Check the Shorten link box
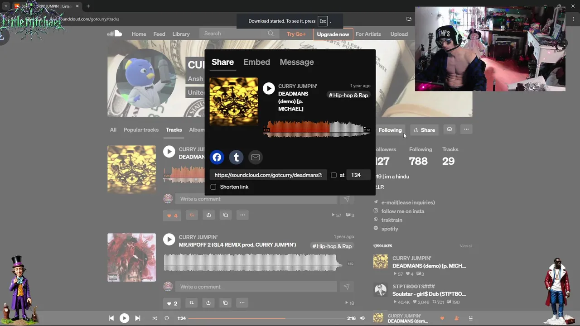This screenshot has width=580, height=326. coord(213,187)
